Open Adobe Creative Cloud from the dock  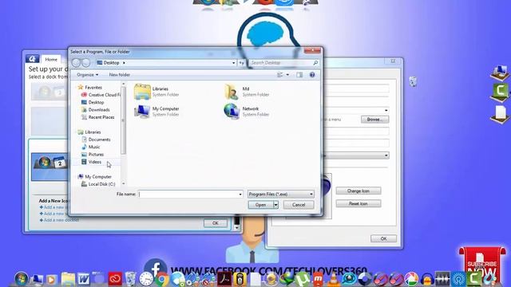[x=115, y=279]
